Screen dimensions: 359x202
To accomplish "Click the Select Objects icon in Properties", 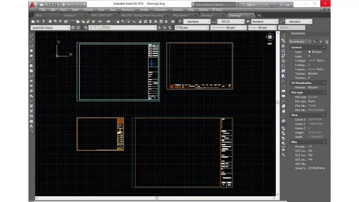I will click(x=321, y=42).
